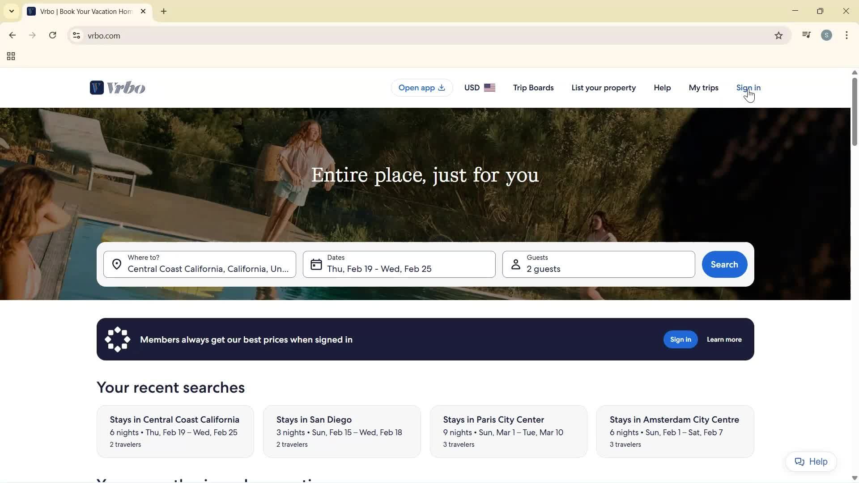The image size is (859, 483).
Task: Open the Stays in San Diego recent search
Action: [x=341, y=431]
